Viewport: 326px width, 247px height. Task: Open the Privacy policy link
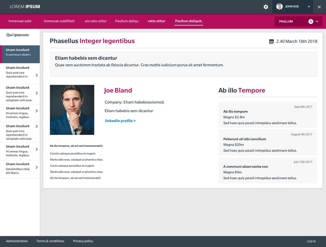point(83,241)
